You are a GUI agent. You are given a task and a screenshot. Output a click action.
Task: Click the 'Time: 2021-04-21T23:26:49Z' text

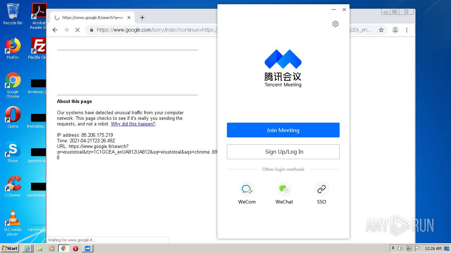(x=86, y=141)
